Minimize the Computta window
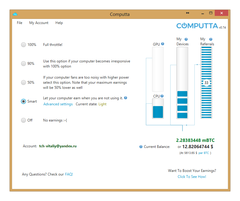240x201 pixels. pyautogui.click(x=203, y=13)
